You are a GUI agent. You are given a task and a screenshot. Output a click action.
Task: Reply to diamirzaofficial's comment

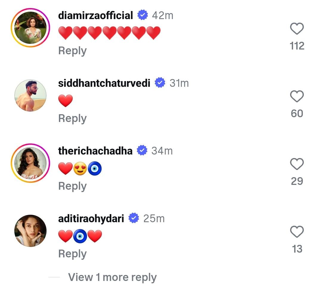(72, 51)
